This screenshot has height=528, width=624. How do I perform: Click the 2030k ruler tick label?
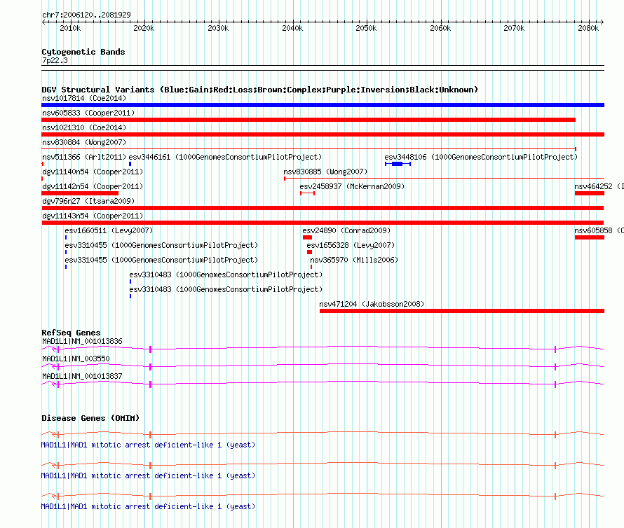pos(218,28)
